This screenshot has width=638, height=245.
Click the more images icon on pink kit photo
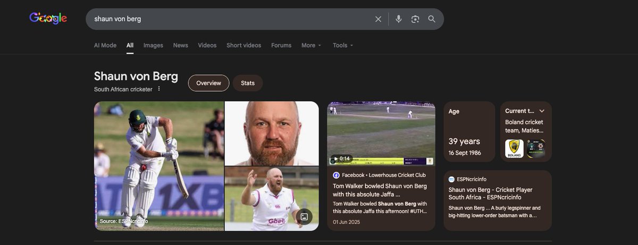[x=304, y=216]
